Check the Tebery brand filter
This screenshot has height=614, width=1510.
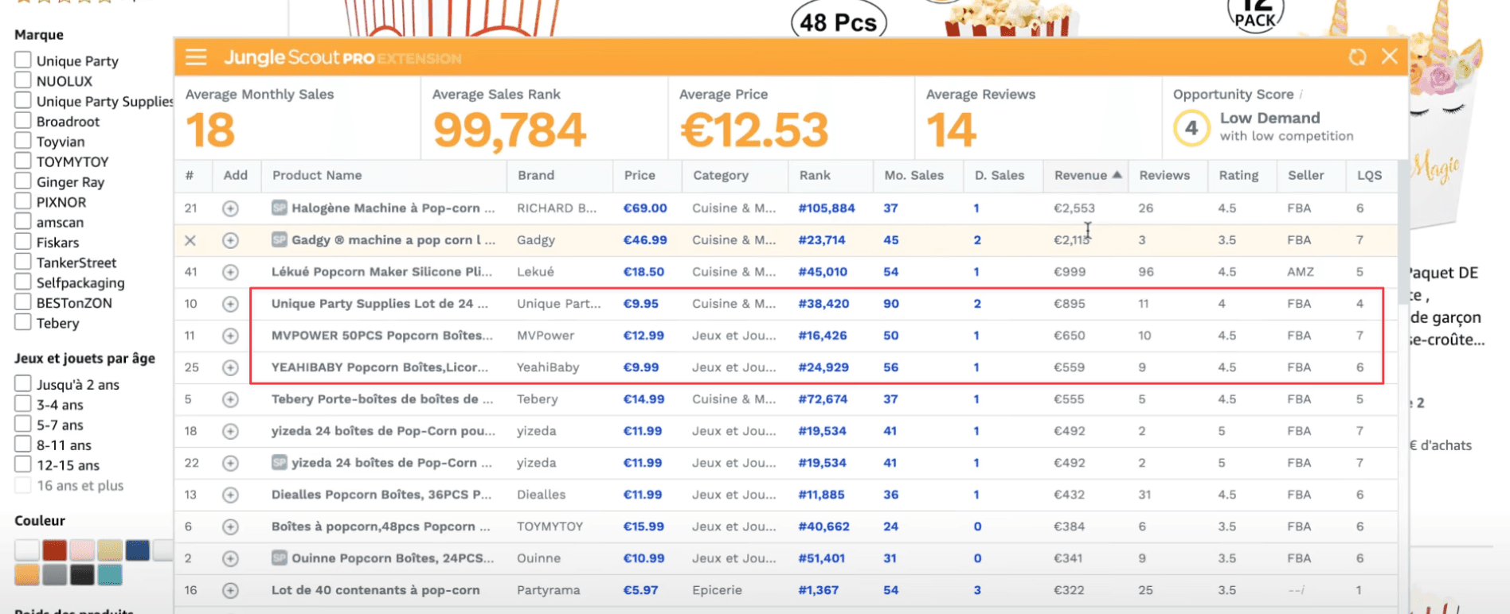click(23, 322)
